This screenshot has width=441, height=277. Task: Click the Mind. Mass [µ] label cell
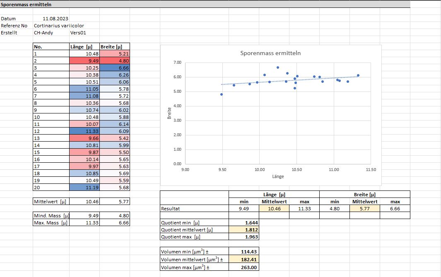click(x=51, y=215)
